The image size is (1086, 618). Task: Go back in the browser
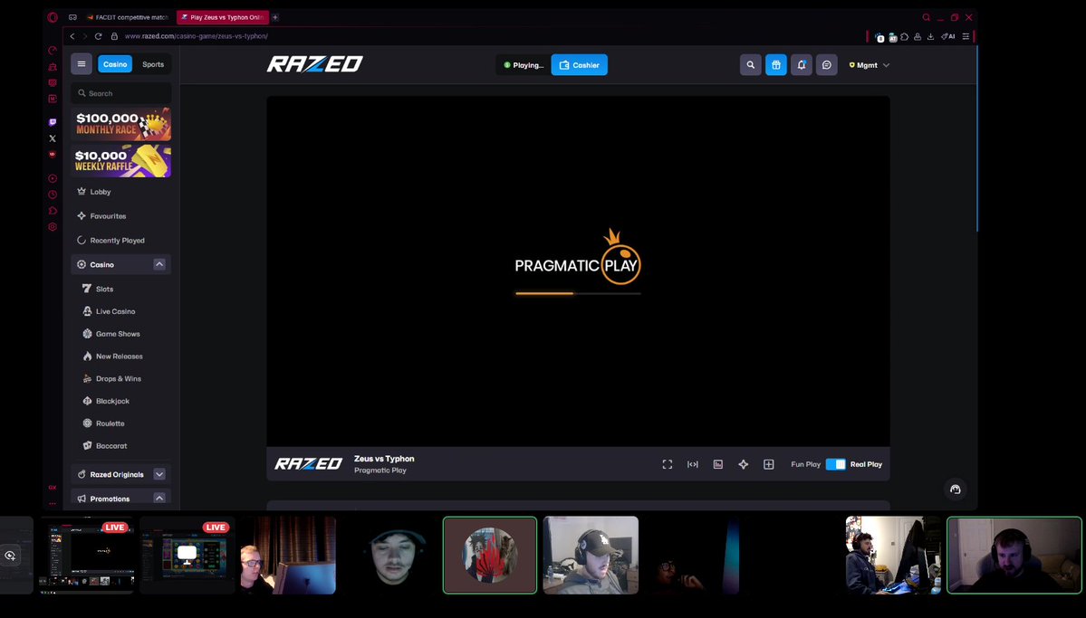point(72,36)
